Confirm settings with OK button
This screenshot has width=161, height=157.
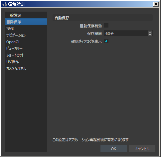click(x=113, y=149)
